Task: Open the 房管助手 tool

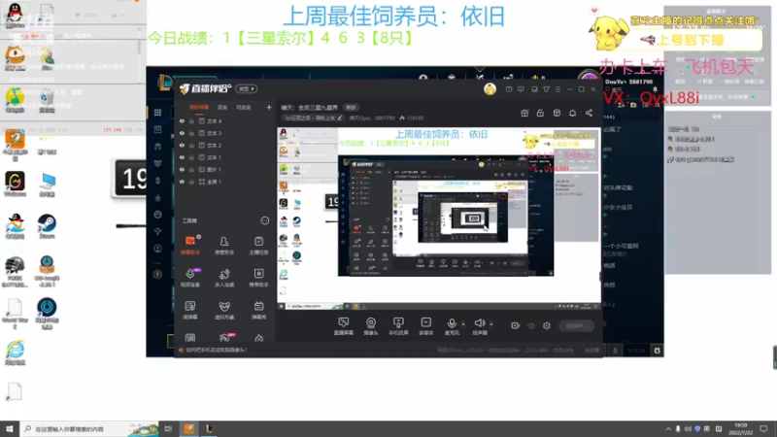Action: (x=224, y=246)
